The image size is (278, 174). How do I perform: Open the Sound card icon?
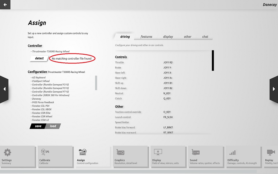point(196,152)
